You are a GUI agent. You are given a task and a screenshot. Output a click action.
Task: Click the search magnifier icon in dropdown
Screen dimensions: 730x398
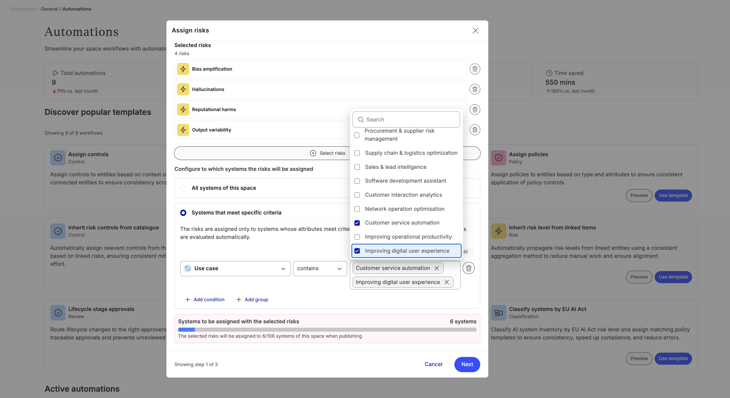[361, 119]
